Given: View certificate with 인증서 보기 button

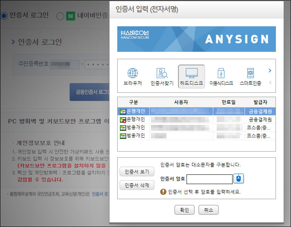Looking at the screenshot, I should 137,172.
